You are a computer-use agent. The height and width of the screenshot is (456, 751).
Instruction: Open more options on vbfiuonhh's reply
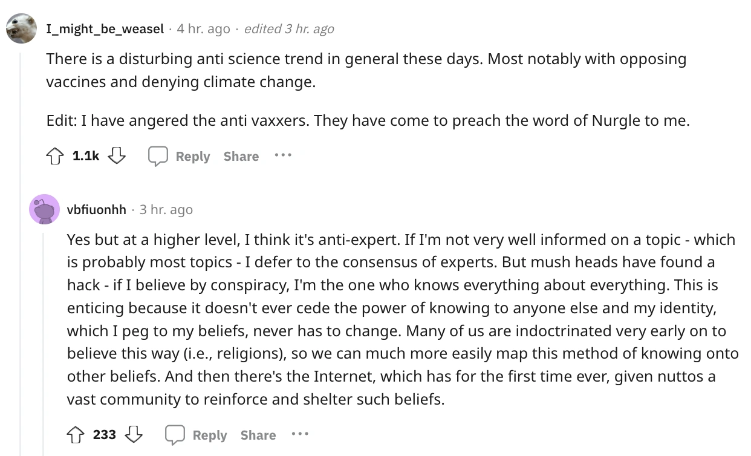pos(299,434)
